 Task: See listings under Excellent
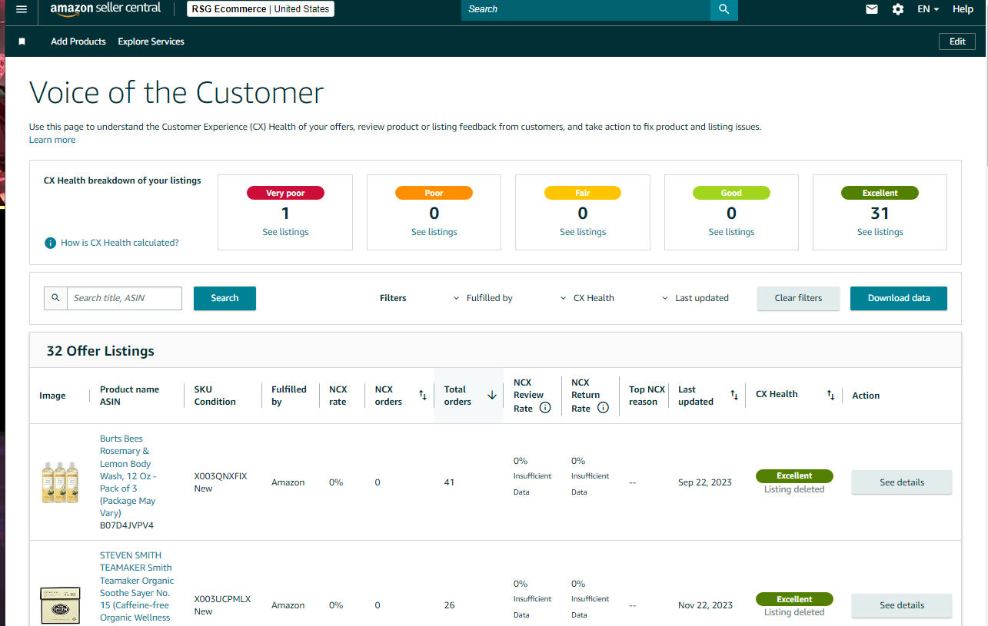click(x=880, y=232)
